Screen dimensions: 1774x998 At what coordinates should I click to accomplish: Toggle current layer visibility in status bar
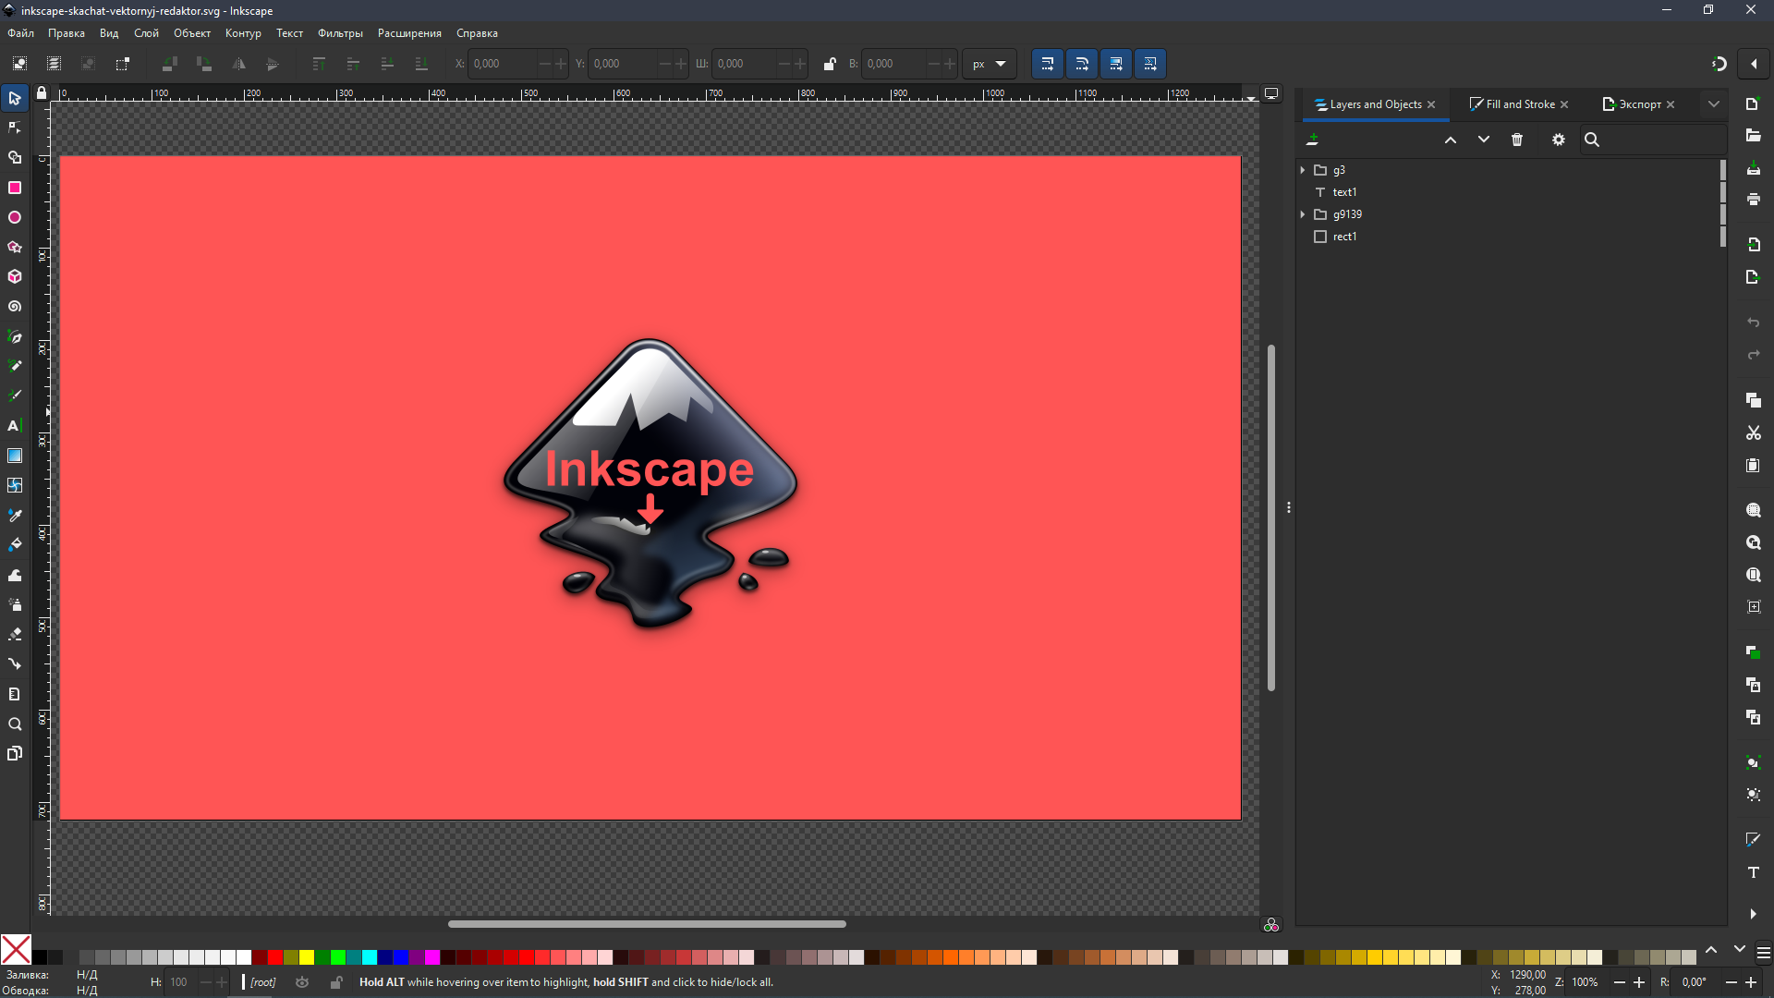click(x=302, y=982)
